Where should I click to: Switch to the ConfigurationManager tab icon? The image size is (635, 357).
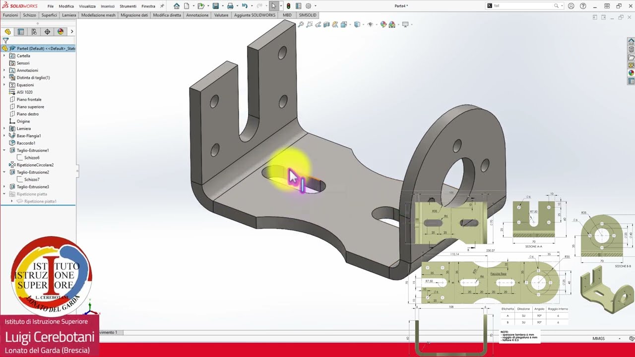(34, 32)
